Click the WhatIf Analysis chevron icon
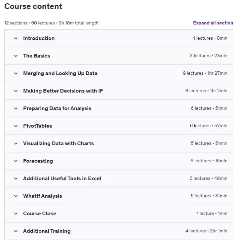Screen dimensions: 233x240 16,196
